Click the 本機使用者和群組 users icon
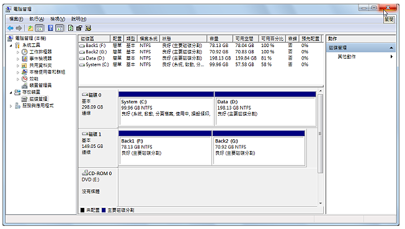This screenshot has height=229, width=405. point(25,72)
